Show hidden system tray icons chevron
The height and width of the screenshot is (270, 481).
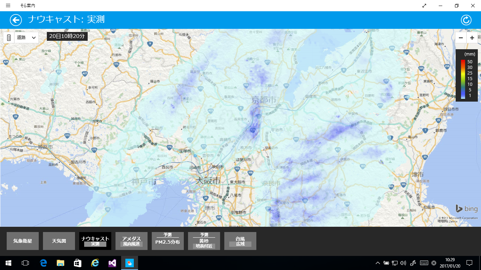coord(378,263)
